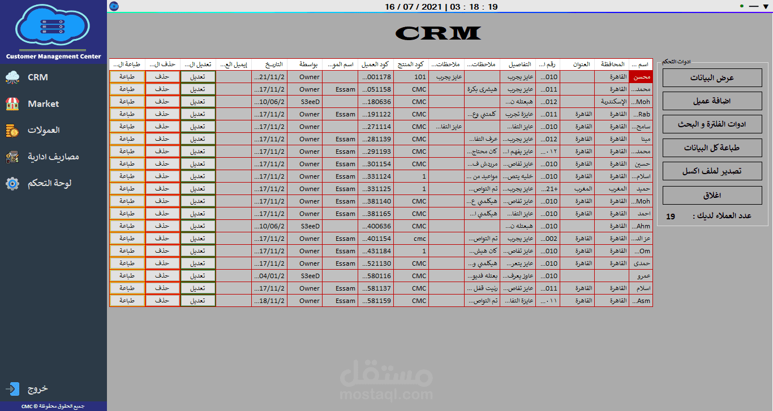Image resolution: width=773 pixels, height=411 pixels.
Task: Click طباعة for customer code 001178
Action: click(127, 77)
